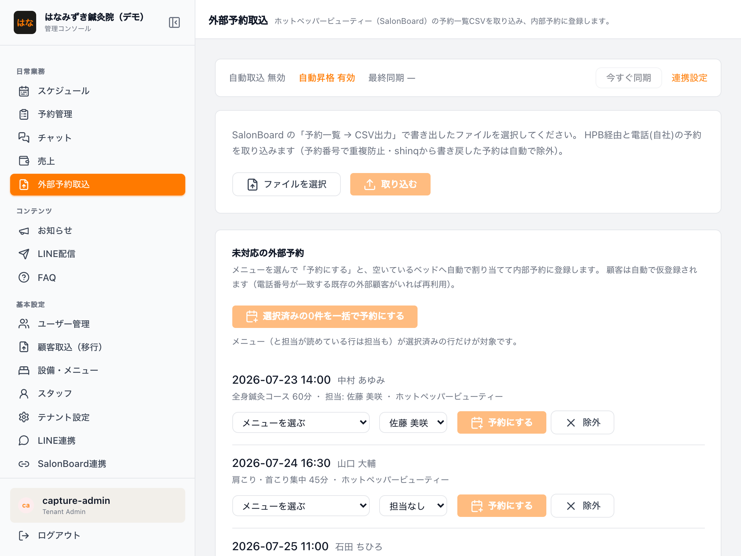741x556 pixels.
Task: Collapse the sidebar with the panel icon
Action: coord(174,22)
